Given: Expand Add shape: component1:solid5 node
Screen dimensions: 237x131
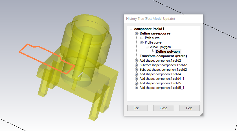Looking at the screenshot, I should (136, 83).
